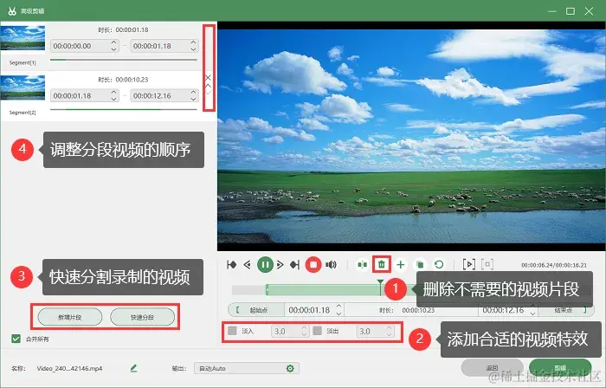This screenshot has width=606, height=388.
Task: Play the selected range with bracketed play icon
Action: 469,264
